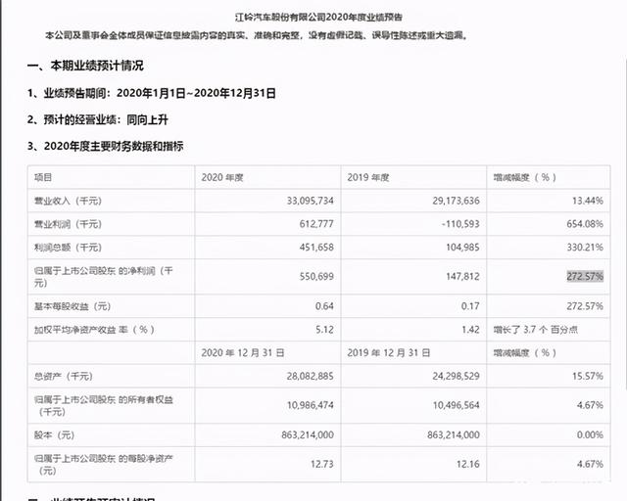Click the 2019 年 12 月 31 日 header
627x501 pixels.
click(389, 353)
